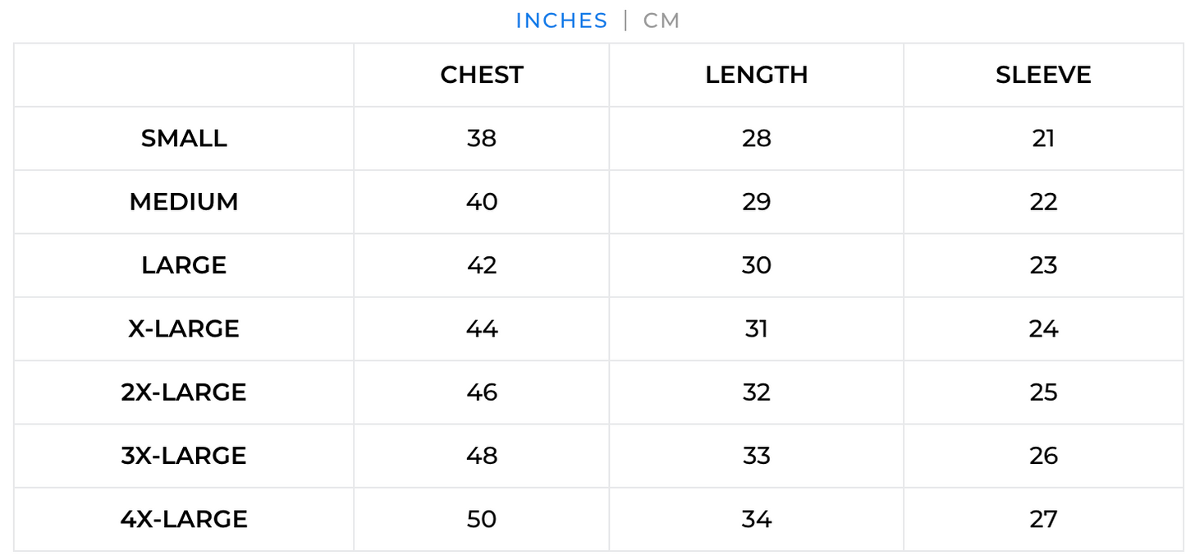This screenshot has width=1186, height=560.
Task: Select the MEDIUM size row label
Action: pyautogui.click(x=184, y=202)
